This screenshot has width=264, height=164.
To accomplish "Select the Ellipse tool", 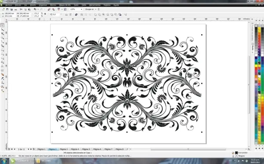I will [x=2, y=54].
